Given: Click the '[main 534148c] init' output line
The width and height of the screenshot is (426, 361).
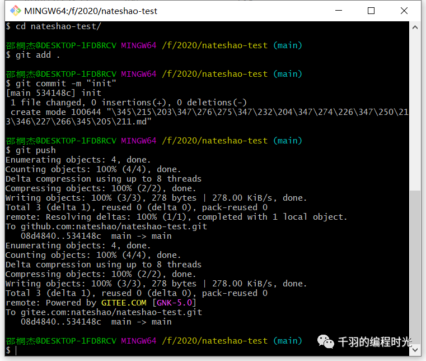Looking at the screenshot, I should [x=54, y=93].
